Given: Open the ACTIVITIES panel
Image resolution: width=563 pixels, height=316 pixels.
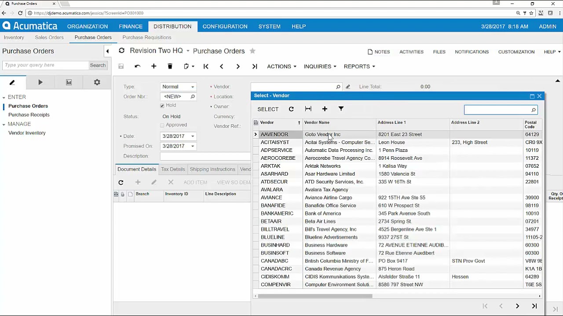Looking at the screenshot, I should point(411,52).
